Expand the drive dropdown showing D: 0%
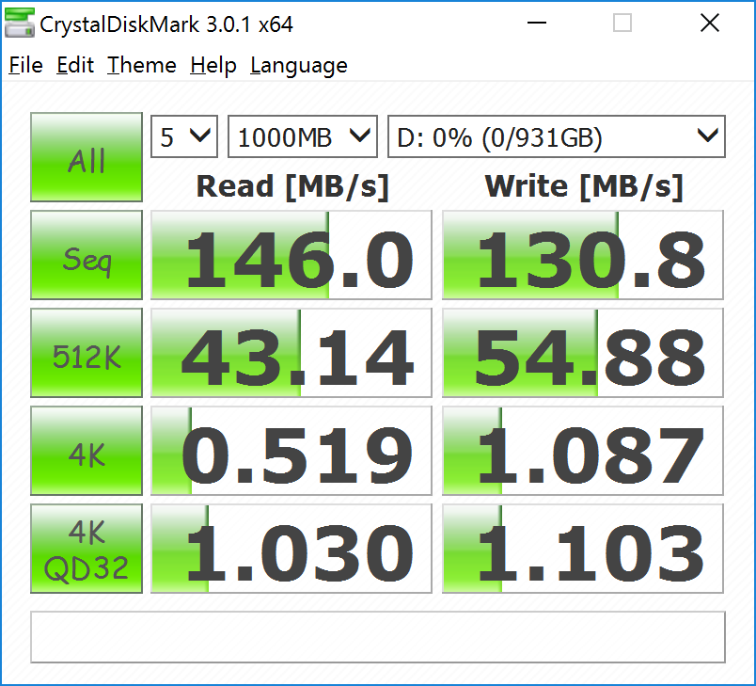This screenshot has width=756, height=686. pyautogui.click(x=557, y=136)
